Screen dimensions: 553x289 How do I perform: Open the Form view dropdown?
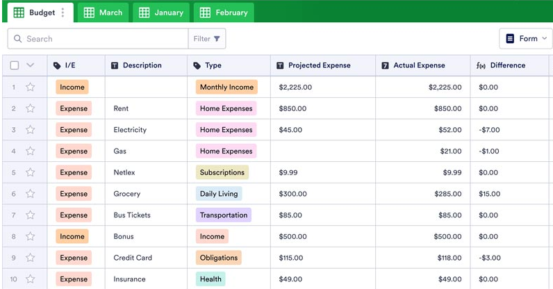pyautogui.click(x=525, y=39)
